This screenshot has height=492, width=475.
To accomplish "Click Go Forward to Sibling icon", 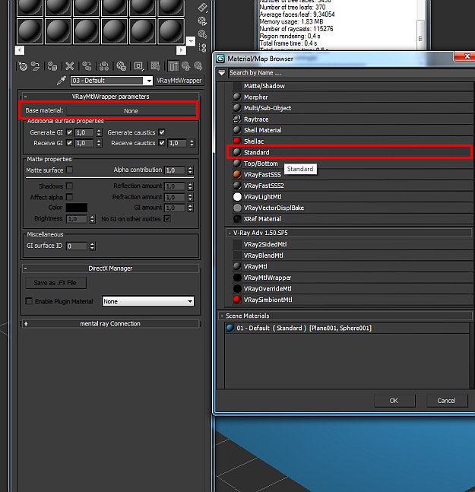I will pos(198,66).
